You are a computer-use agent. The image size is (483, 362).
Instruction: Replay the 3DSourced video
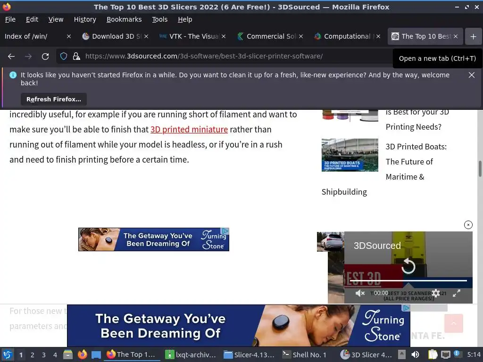pos(408,266)
